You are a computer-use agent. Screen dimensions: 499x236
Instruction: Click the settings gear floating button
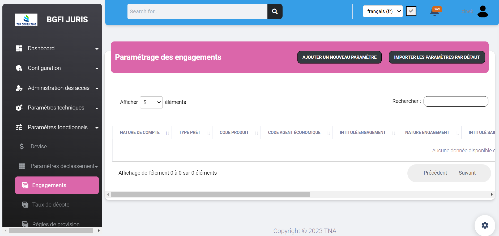pos(485,225)
